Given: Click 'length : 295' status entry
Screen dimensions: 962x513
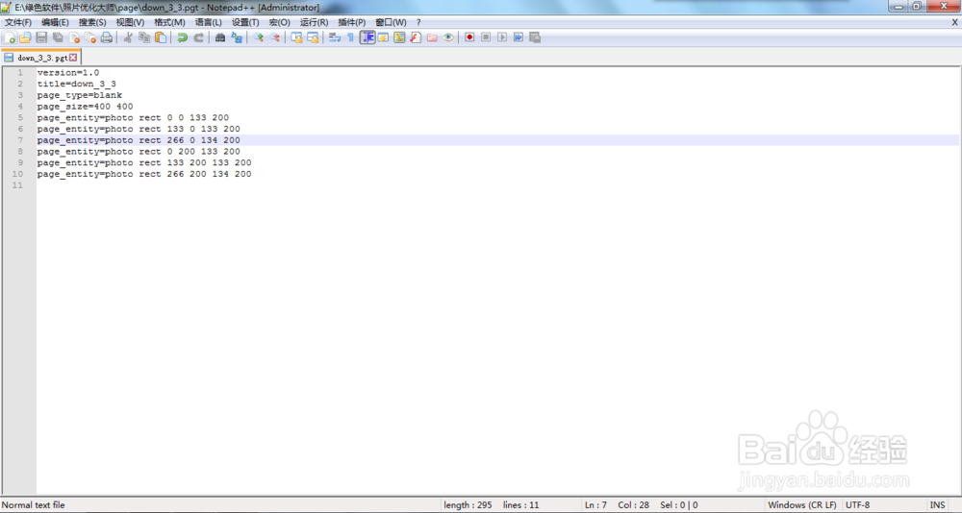Looking at the screenshot, I should (468, 505).
